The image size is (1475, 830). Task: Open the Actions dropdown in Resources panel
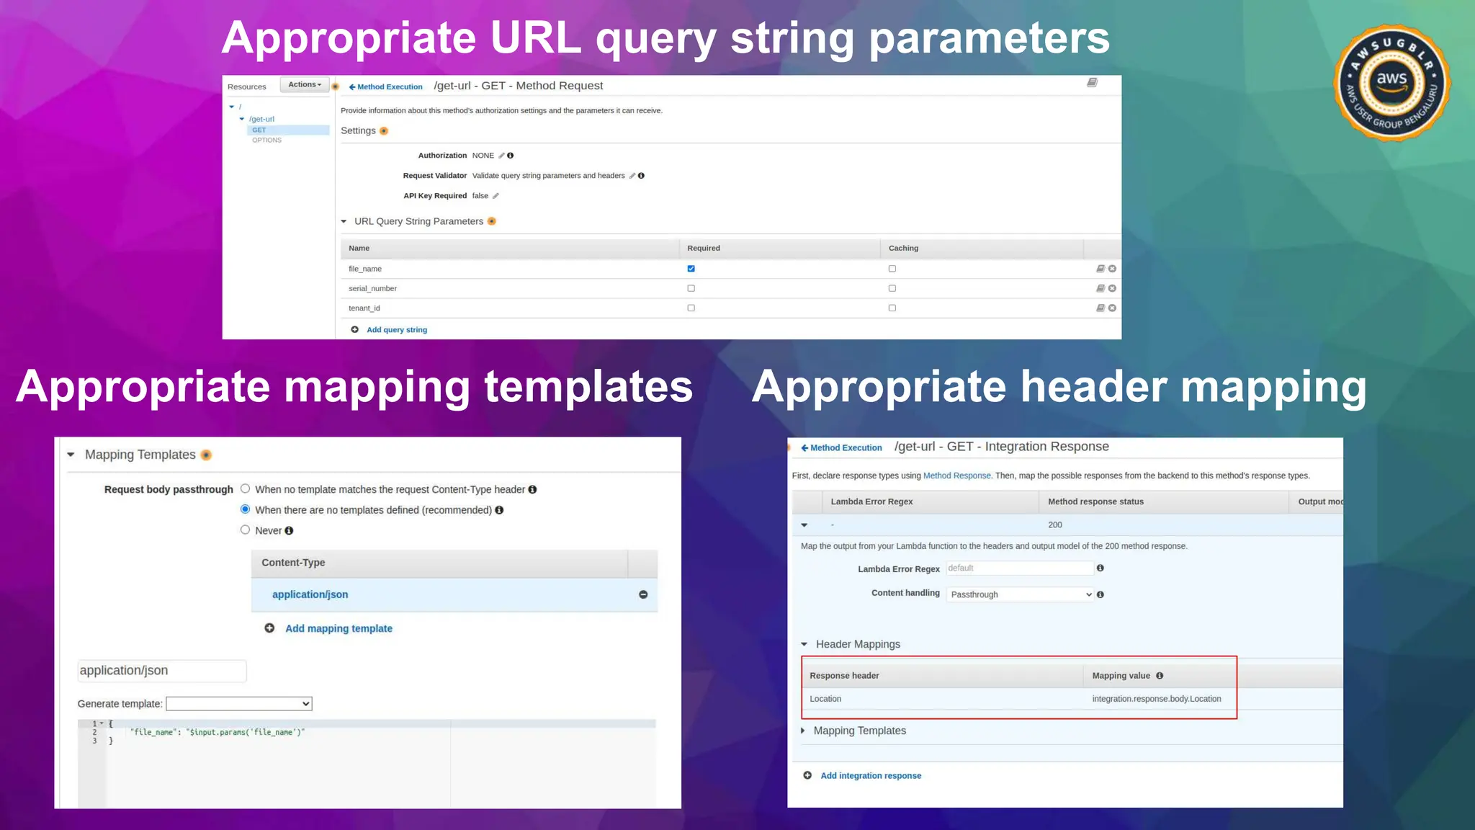pyautogui.click(x=305, y=85)
